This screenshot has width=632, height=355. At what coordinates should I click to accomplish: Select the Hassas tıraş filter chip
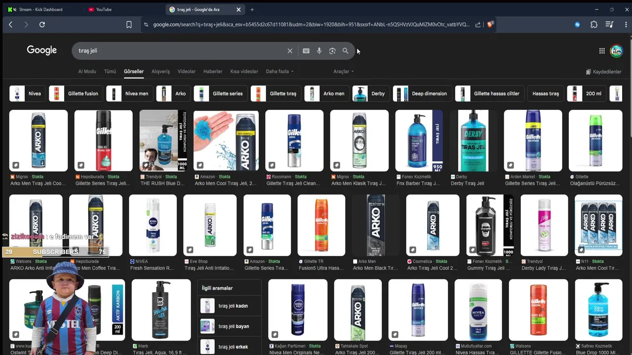pyautogui.click(x=546, y=94)
